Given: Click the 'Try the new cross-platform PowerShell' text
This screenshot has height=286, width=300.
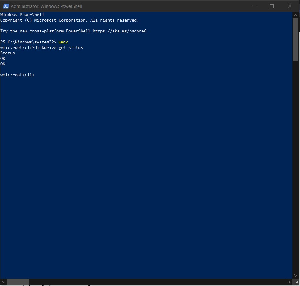Looking at the screenshot, I should point(45,31).
